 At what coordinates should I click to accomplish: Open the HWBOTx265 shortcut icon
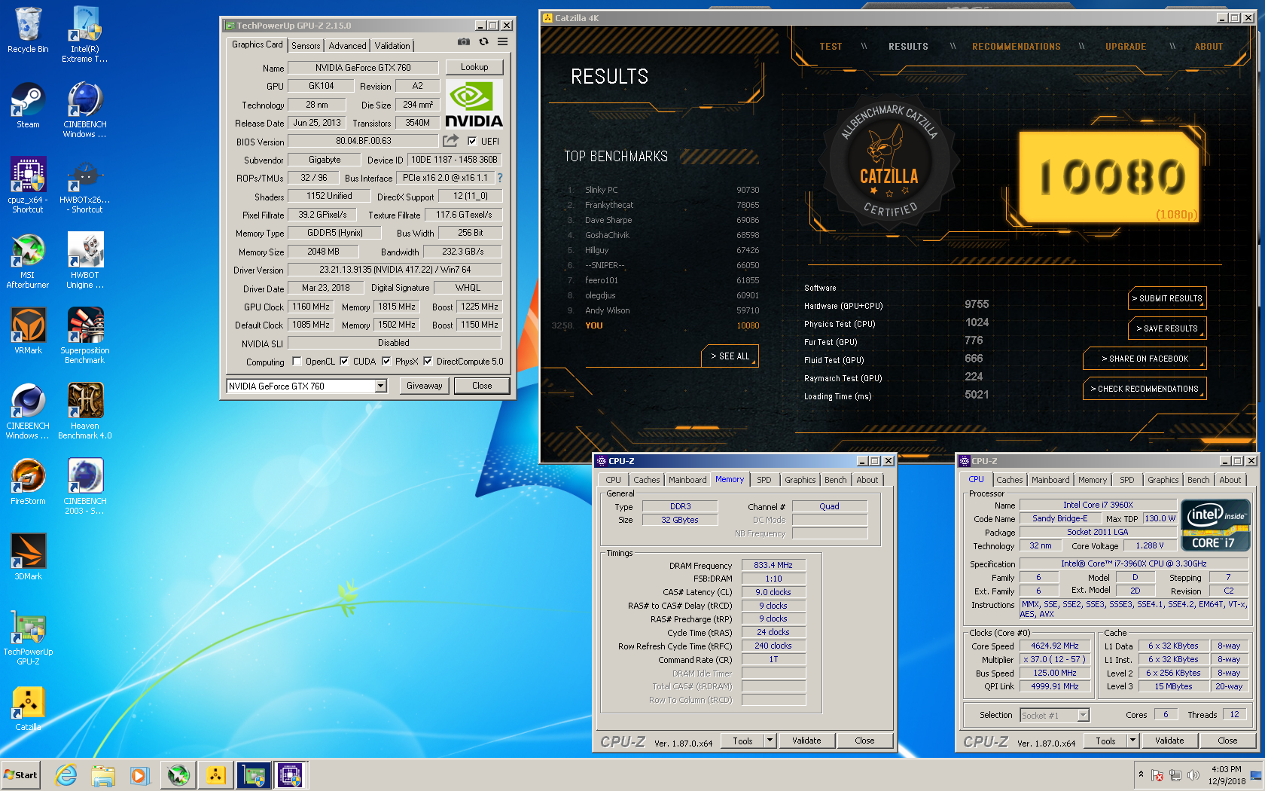84,185
